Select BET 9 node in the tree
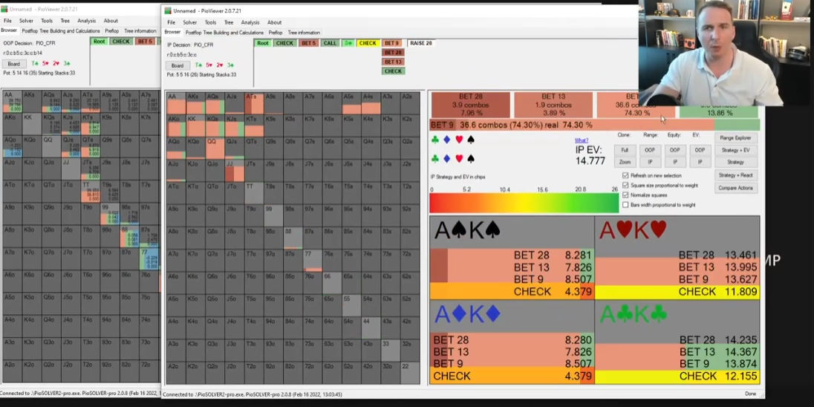This screenshot has height=407, width=814. 392,43
